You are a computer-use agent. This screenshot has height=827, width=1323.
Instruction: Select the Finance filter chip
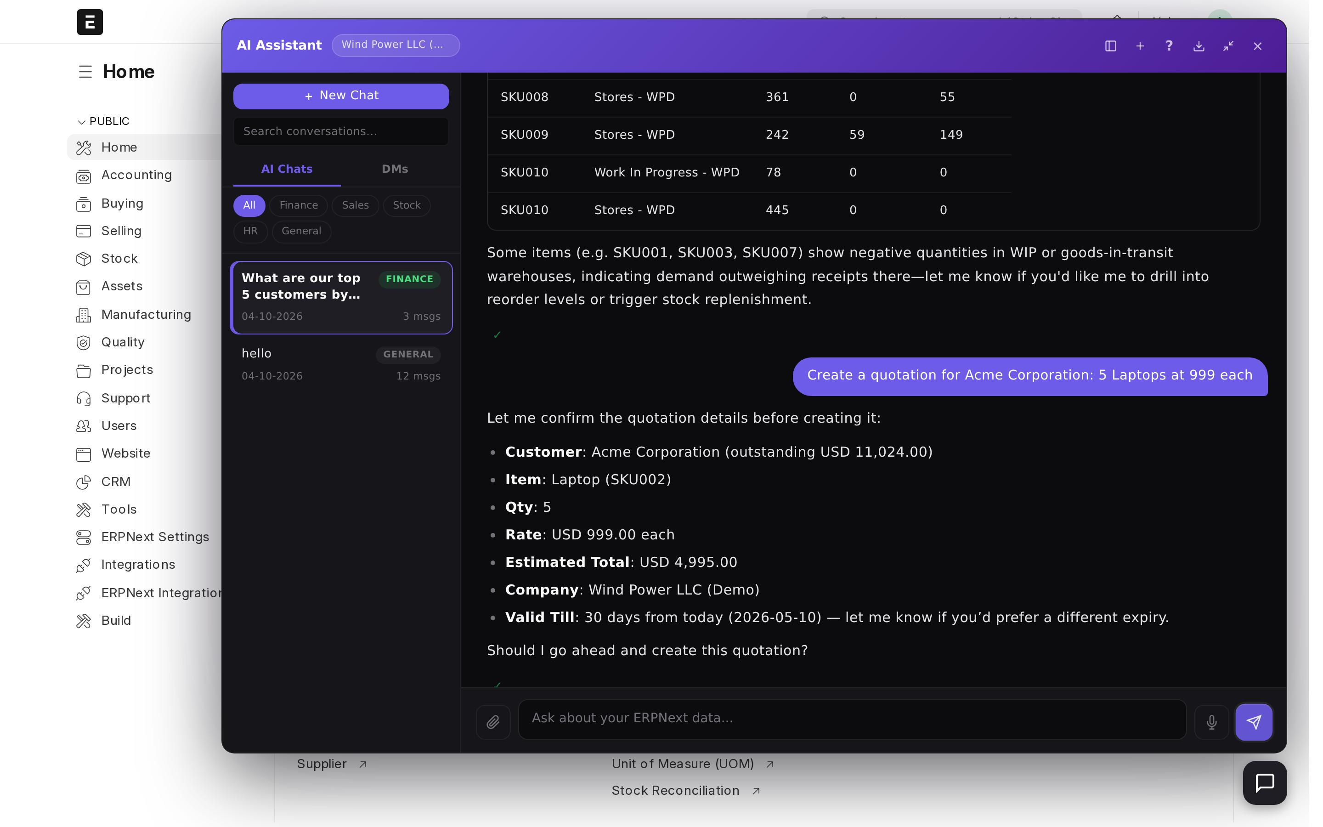click(x=298, y=205)
